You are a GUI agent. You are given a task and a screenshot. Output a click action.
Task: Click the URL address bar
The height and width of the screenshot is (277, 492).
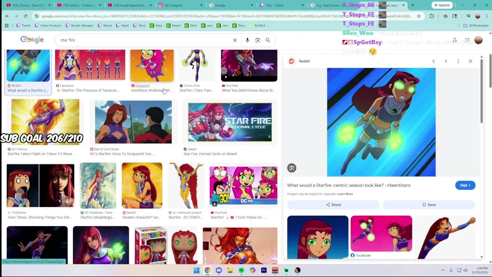tap(227, 16)
